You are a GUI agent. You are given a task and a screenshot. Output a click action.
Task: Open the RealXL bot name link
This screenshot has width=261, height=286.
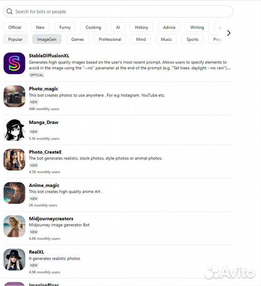click(x=37, y=252)
